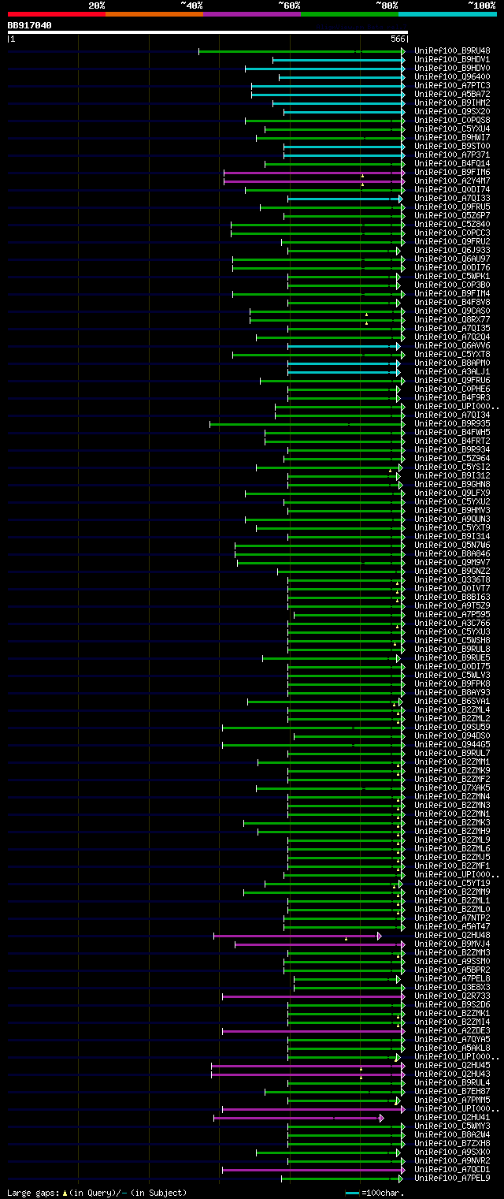Select hit label UniRef100_A2ZDE3
504x1199 pixels.
point(452,1030)
